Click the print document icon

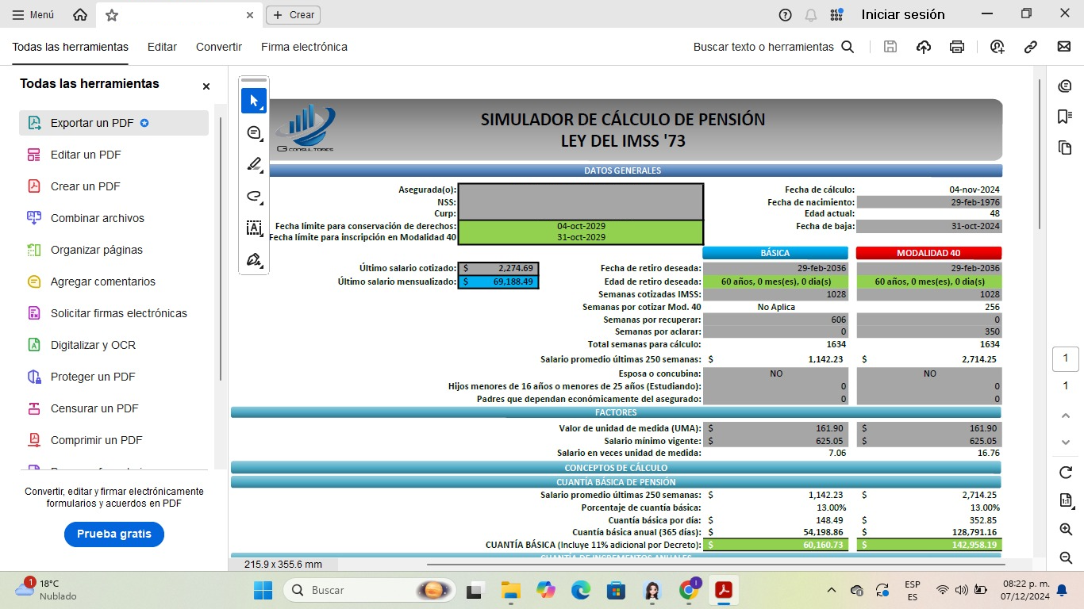(957, 47)
